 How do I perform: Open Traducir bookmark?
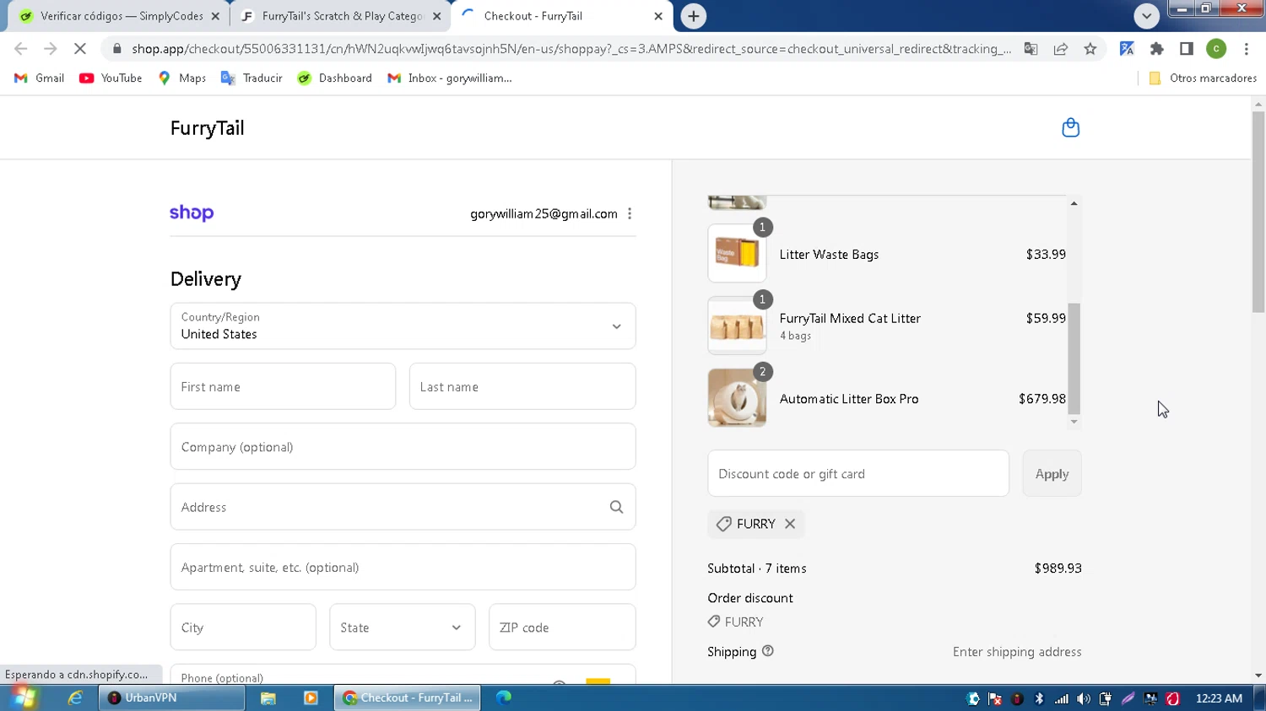click(x=252, y=78)
